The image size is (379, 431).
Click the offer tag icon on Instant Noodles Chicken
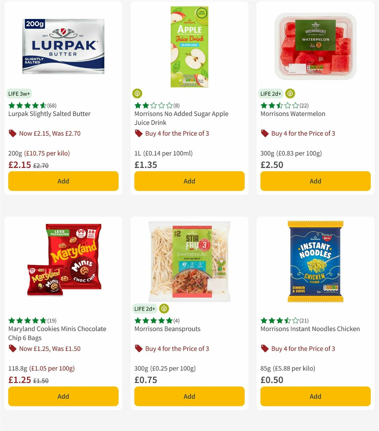point(264,348)
